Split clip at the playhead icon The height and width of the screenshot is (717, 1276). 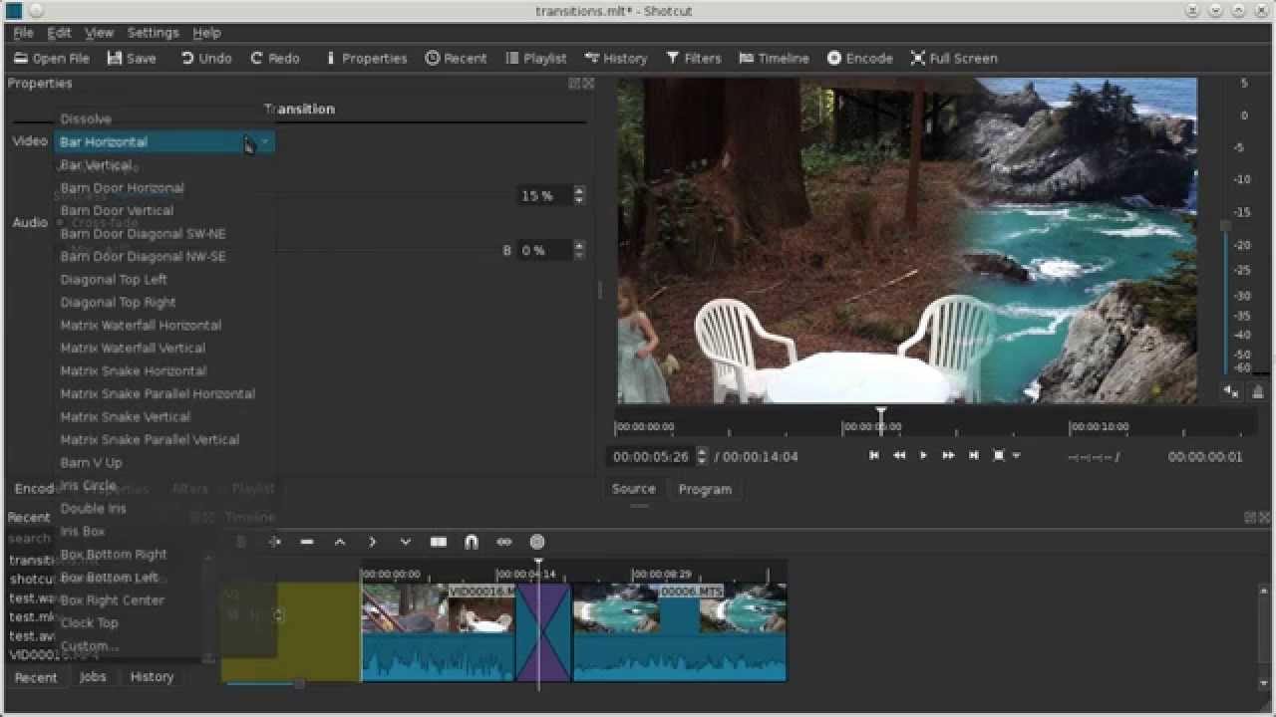pyautogui.click(x=438, y=542)
